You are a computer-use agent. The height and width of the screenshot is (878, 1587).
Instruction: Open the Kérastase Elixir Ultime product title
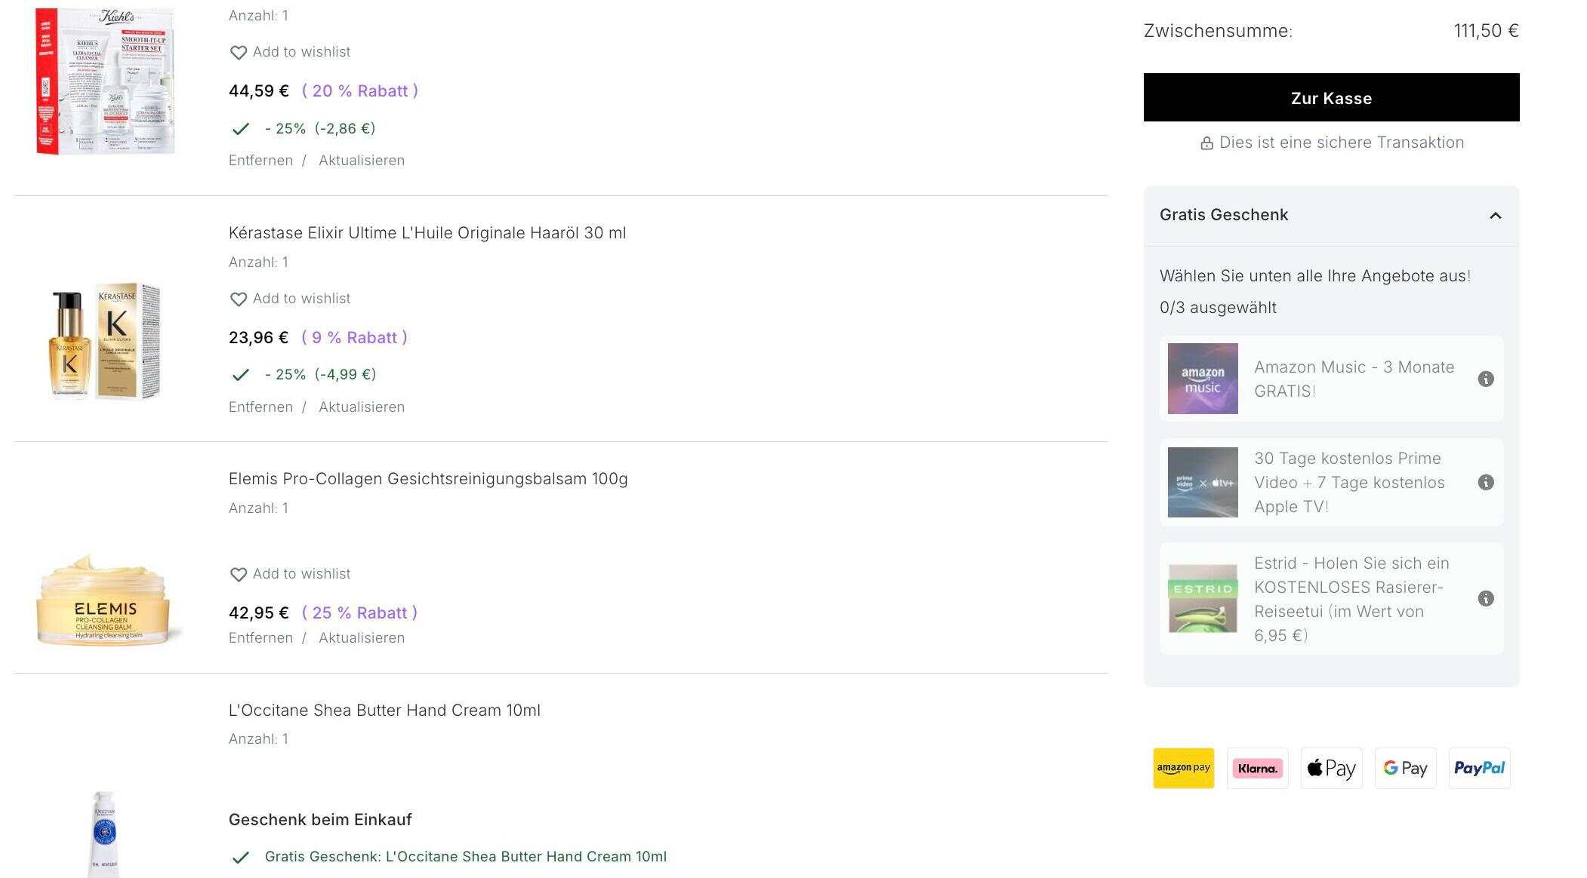coord(427,233)
